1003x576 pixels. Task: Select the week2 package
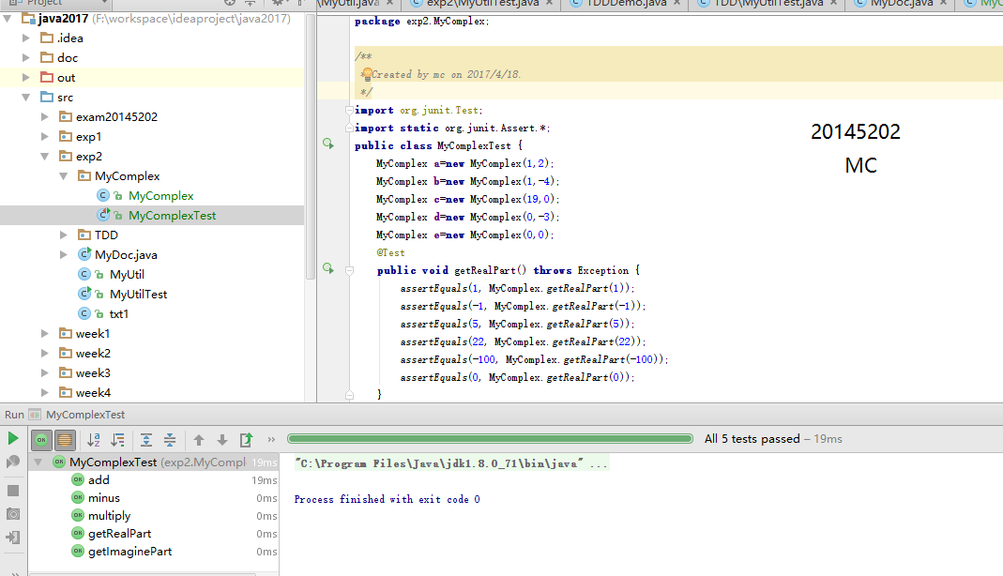pos(93,353)
